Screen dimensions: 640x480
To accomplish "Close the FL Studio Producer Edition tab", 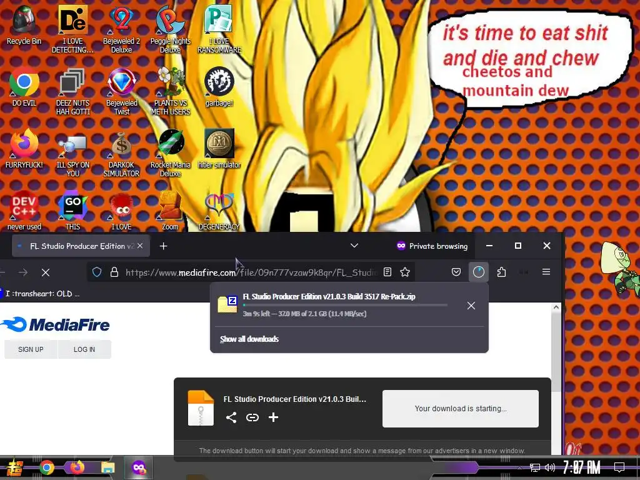I will [140, 246].
